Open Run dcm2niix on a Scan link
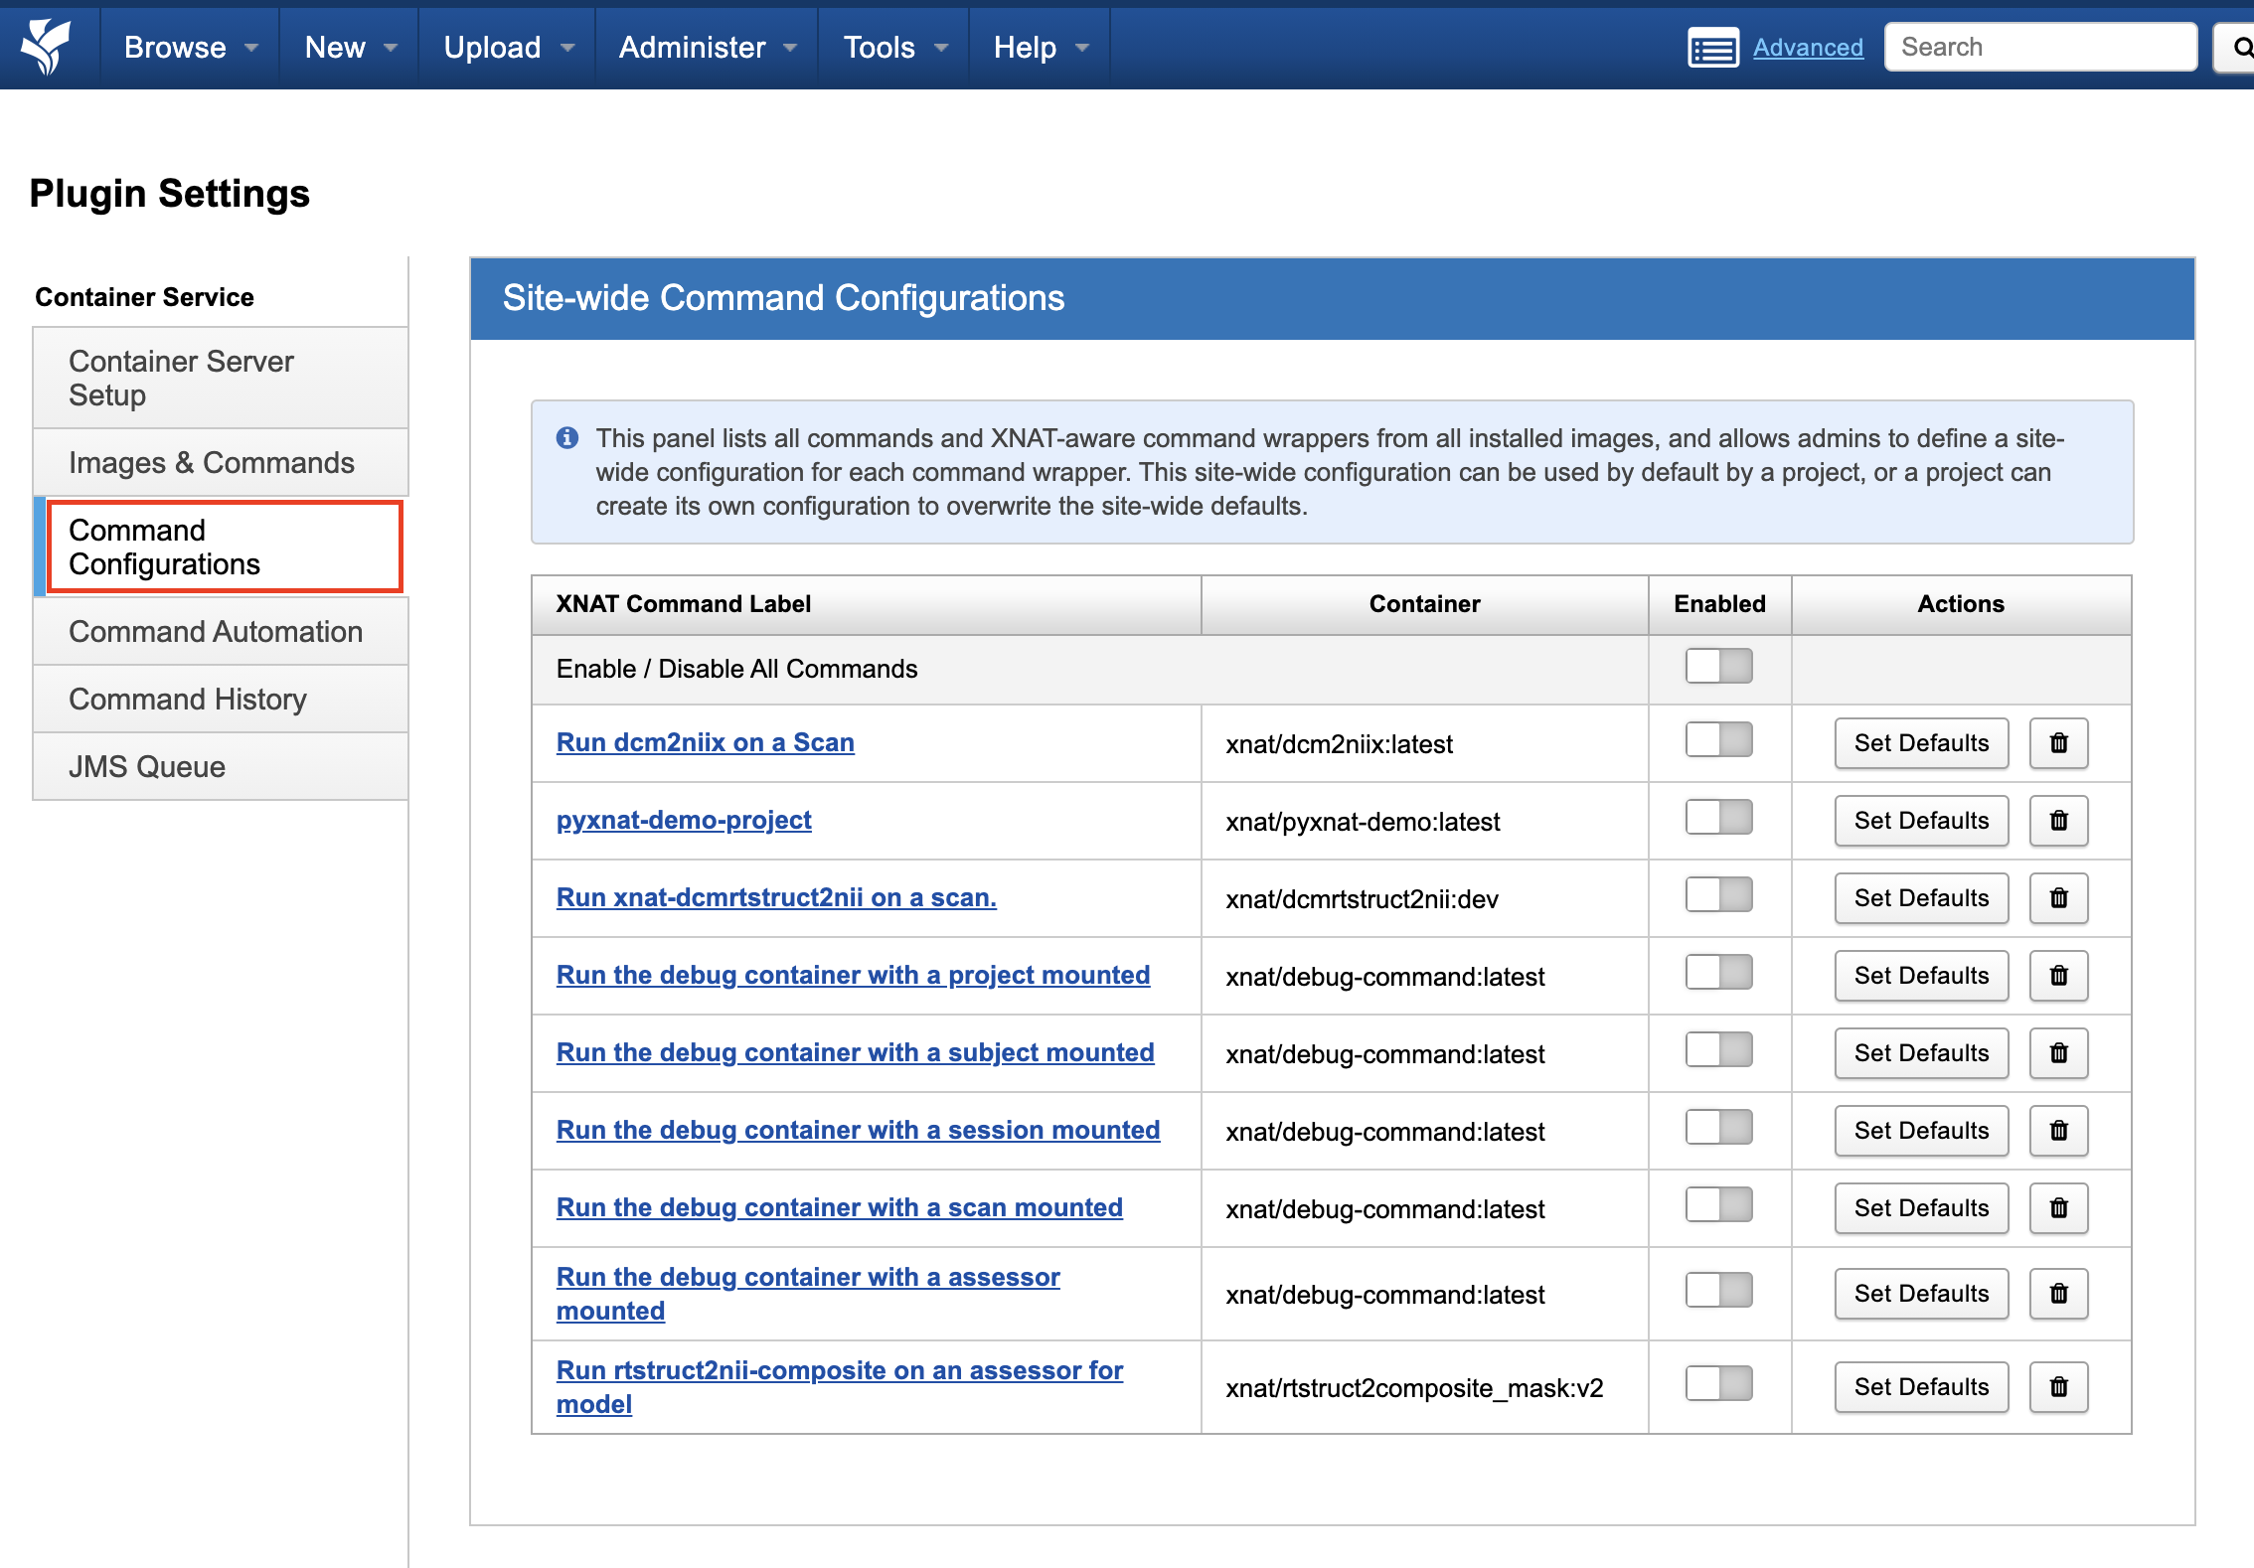2254x1568 pixels. 706,742
